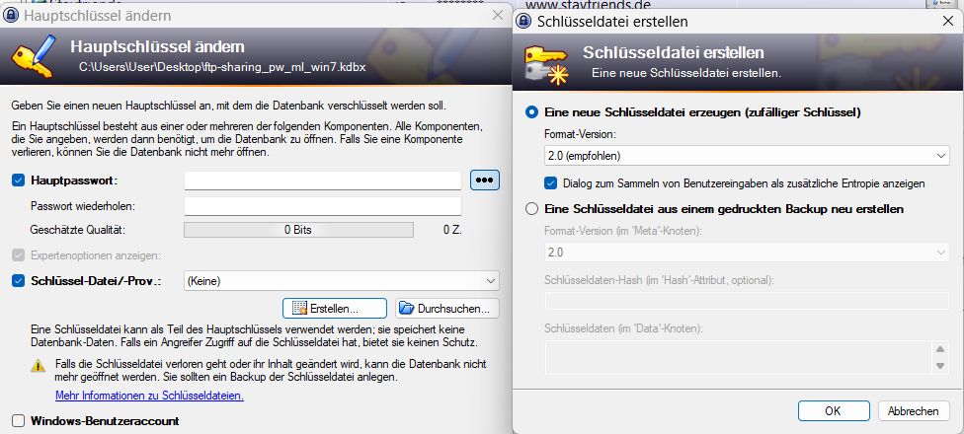The width and height of the screenshot is (964, 434).
Task: Click the Hauptpasswort input field
Action: click(323, 181)
